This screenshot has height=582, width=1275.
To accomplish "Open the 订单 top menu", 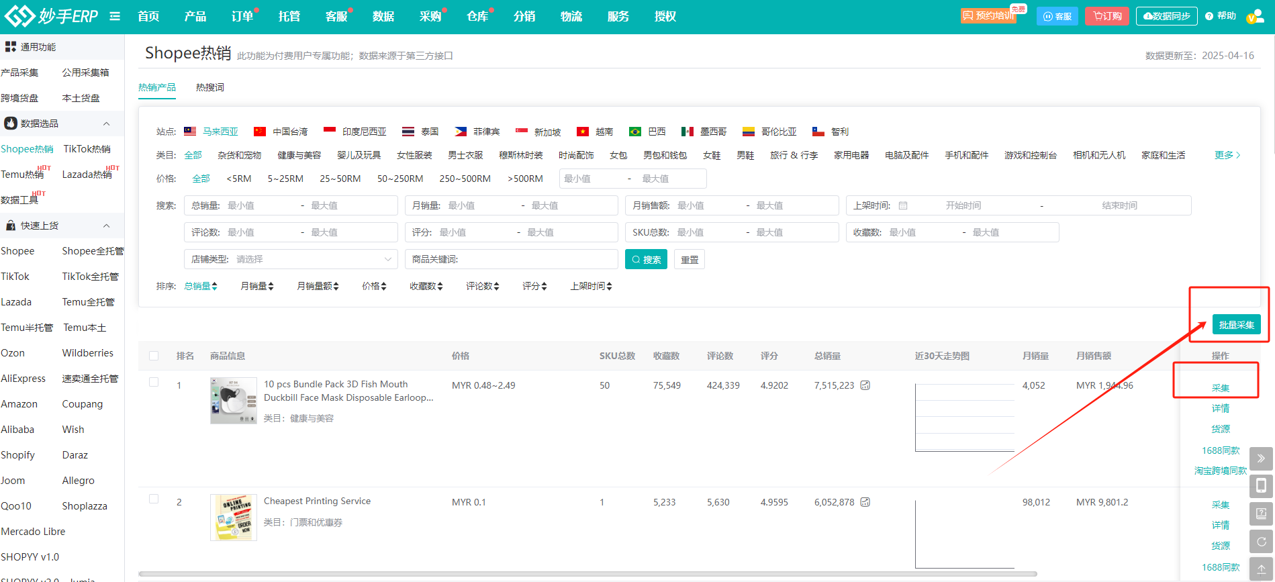I will (x=242, y=16).
